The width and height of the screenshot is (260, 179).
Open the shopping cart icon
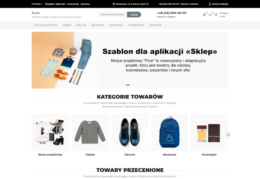(216, 15)
